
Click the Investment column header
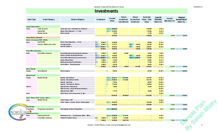(x=101, y=19)
